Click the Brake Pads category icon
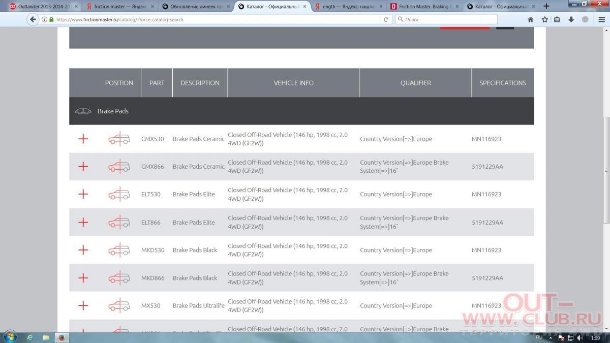Viewport: 610px width, 343px height. 83,111
